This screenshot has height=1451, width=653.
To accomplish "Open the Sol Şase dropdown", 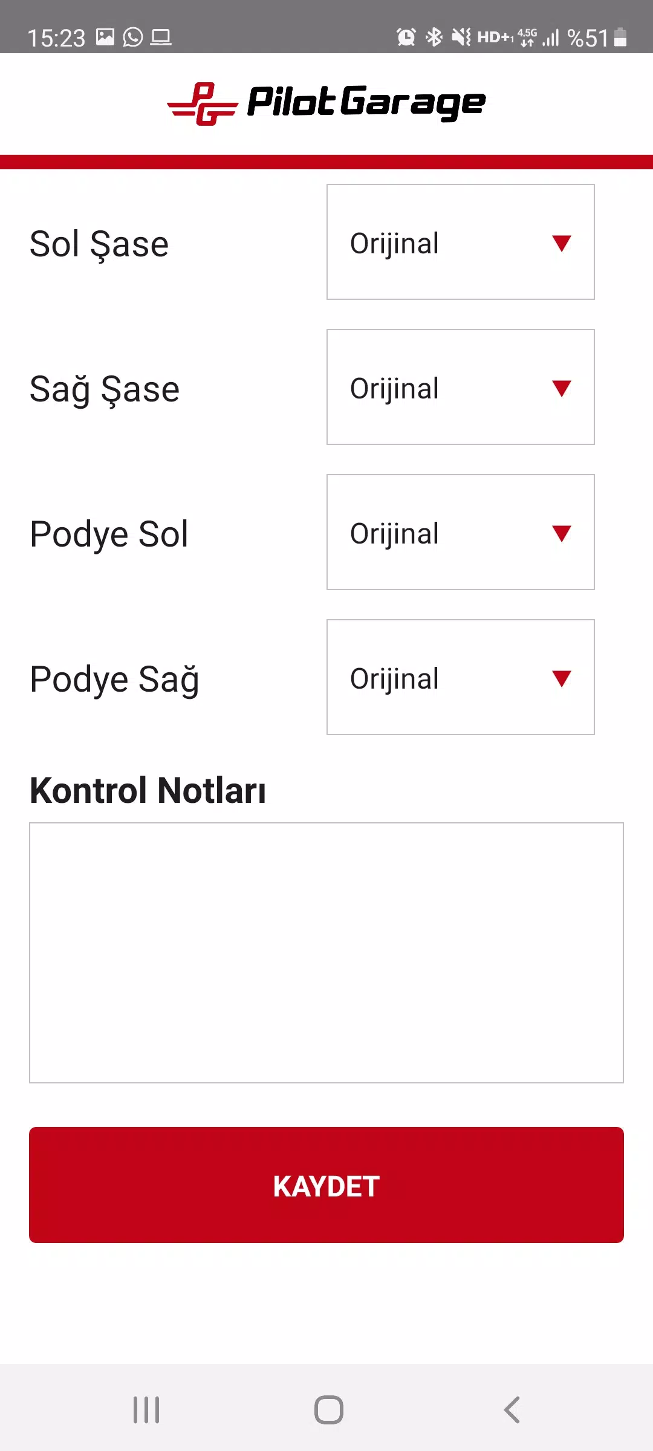I will click(460, 242).
